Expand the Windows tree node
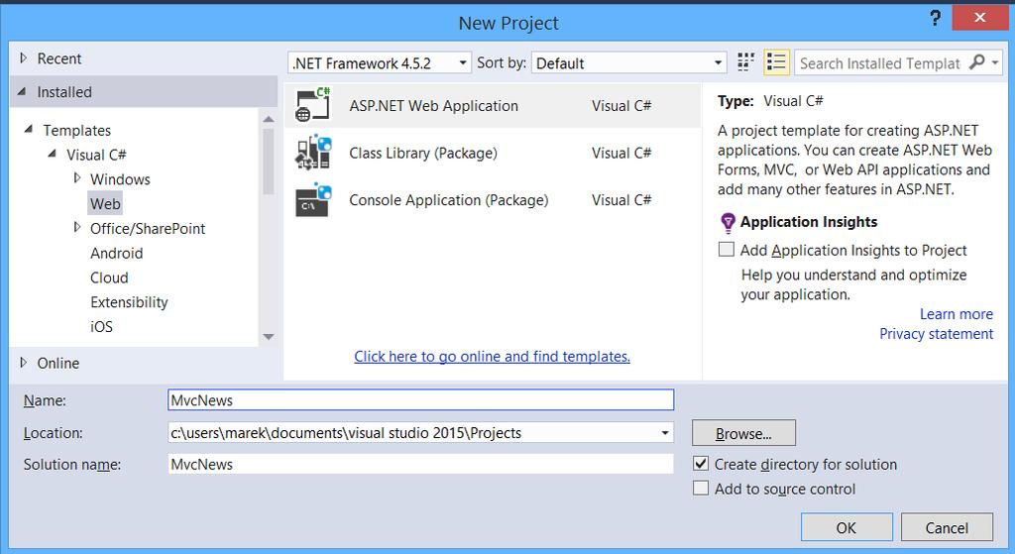The width and height of the screenshot is (1015, 554). click(x=77, y=178)
